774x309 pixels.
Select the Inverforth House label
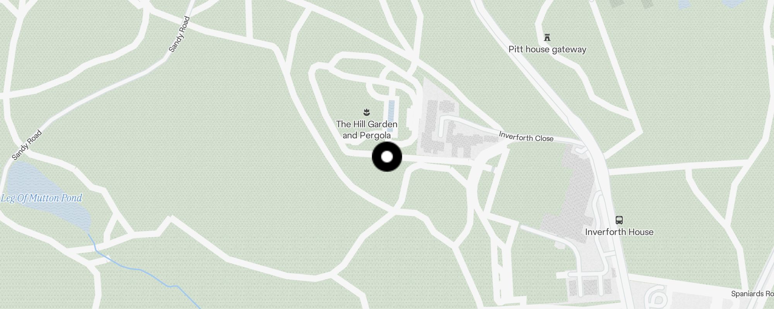[619, 232]
